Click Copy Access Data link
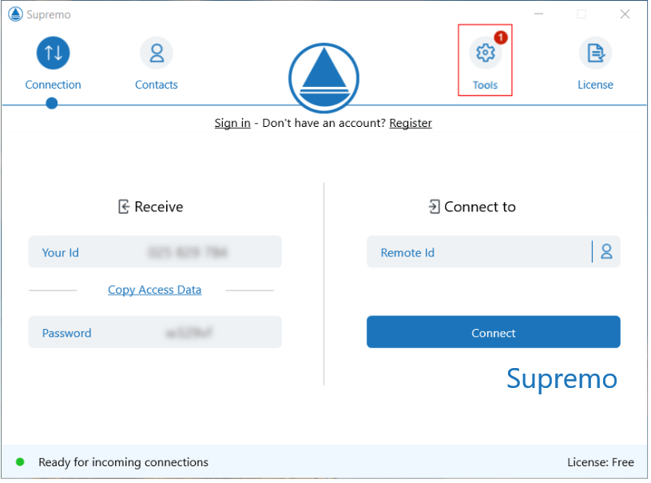Screen dimensions: 651x483 coord(154,290)
